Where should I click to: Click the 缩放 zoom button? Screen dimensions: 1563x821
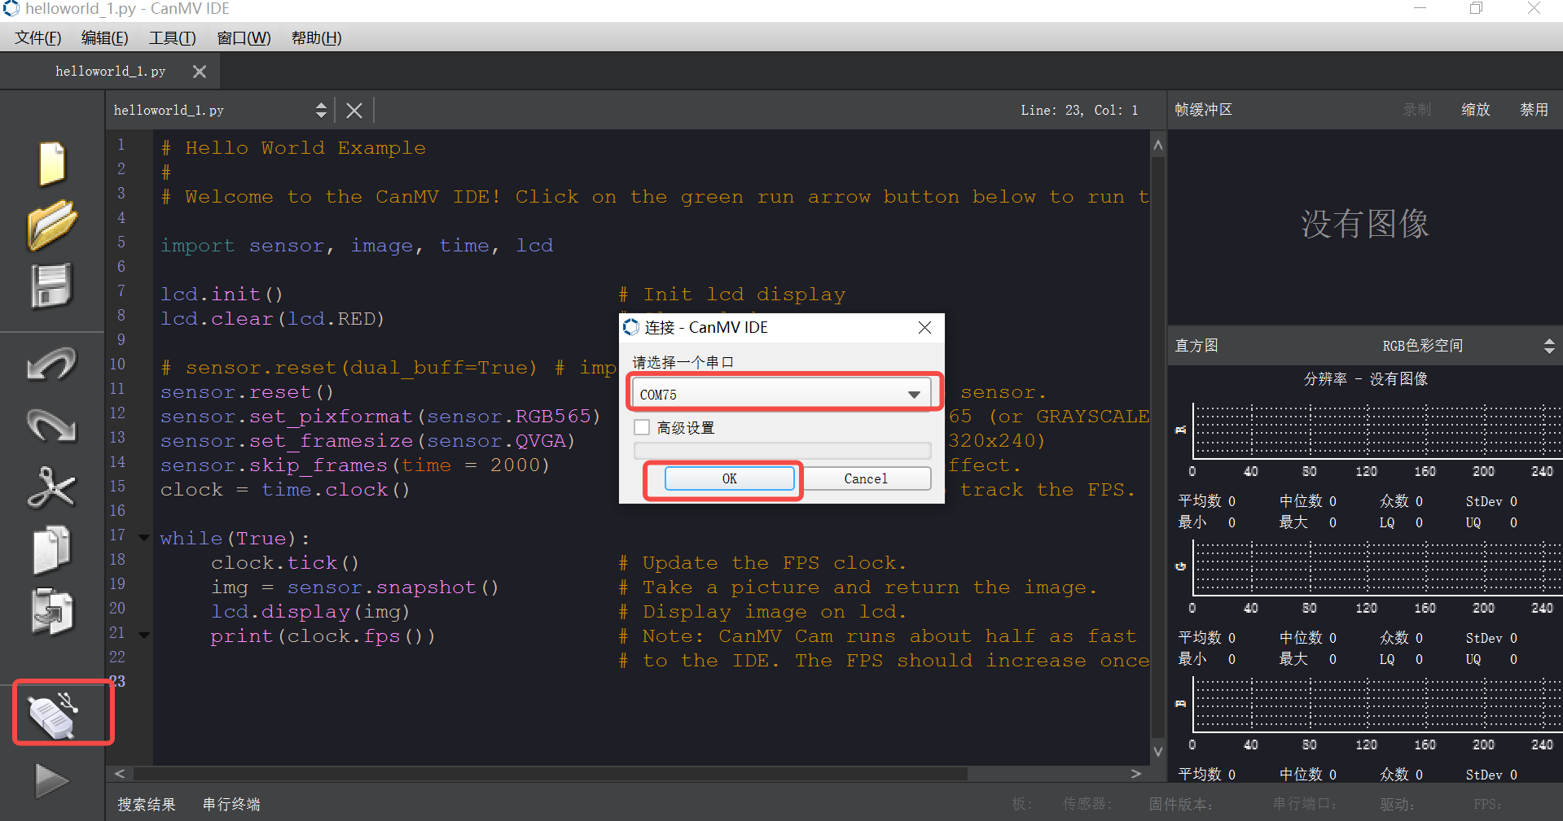(x=1475, y=110)
